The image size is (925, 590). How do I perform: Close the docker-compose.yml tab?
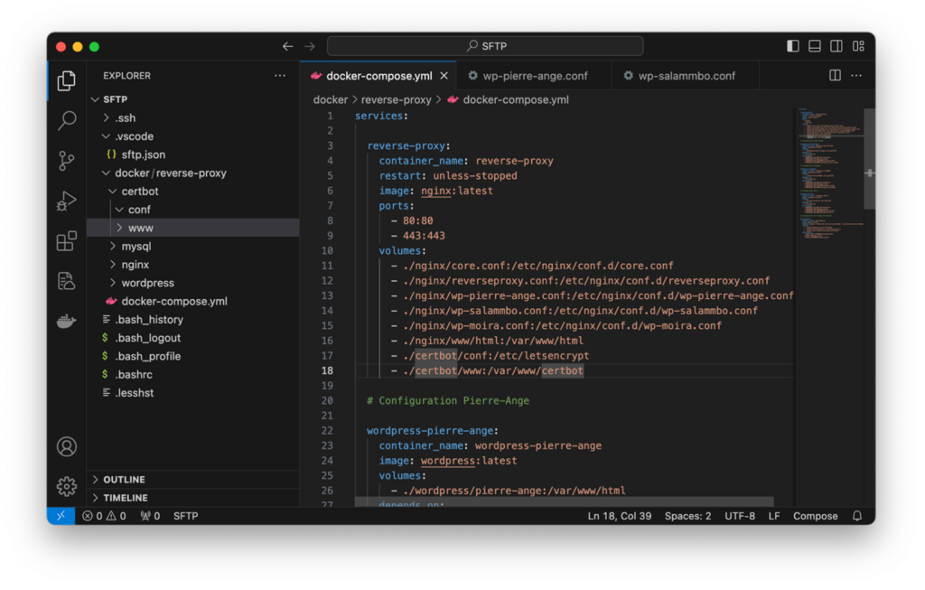pos(444,76)
